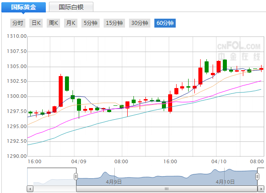Click the lighter unselected area of the navigator
This screenshot has width=266, height=193.
(x=52, y=177)
